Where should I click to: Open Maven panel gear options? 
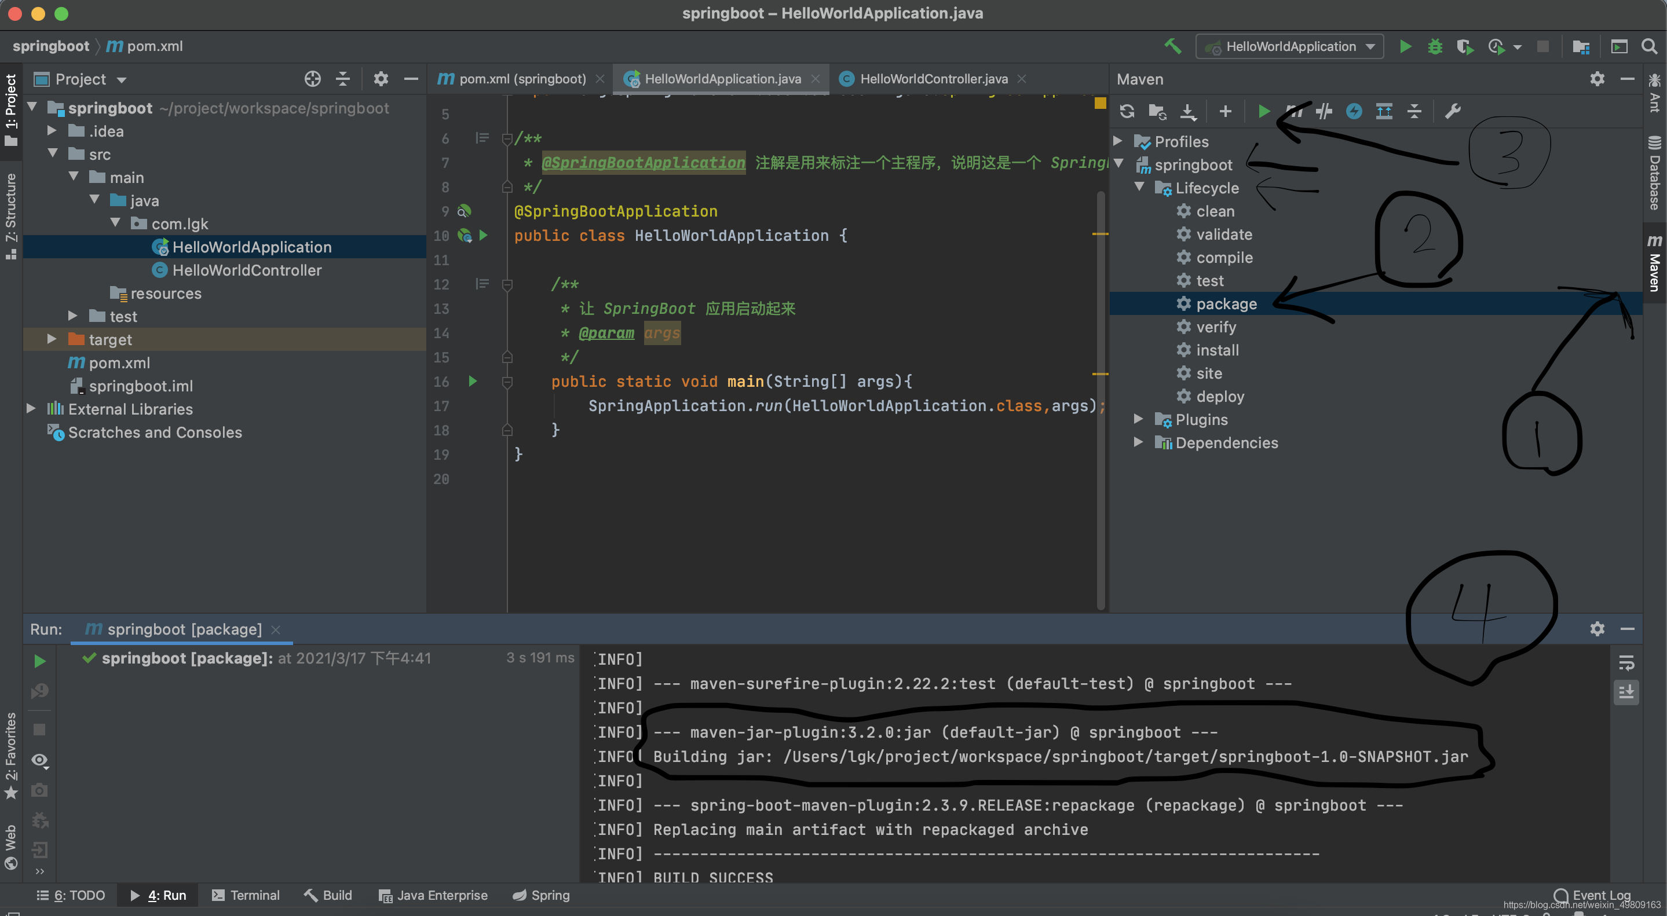[1596, 79]
